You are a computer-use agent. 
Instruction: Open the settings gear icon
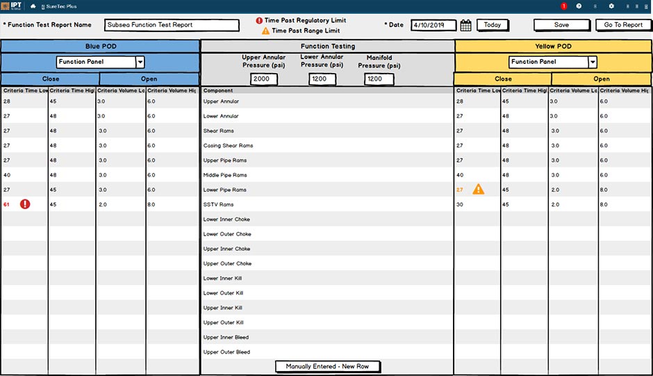611,6
